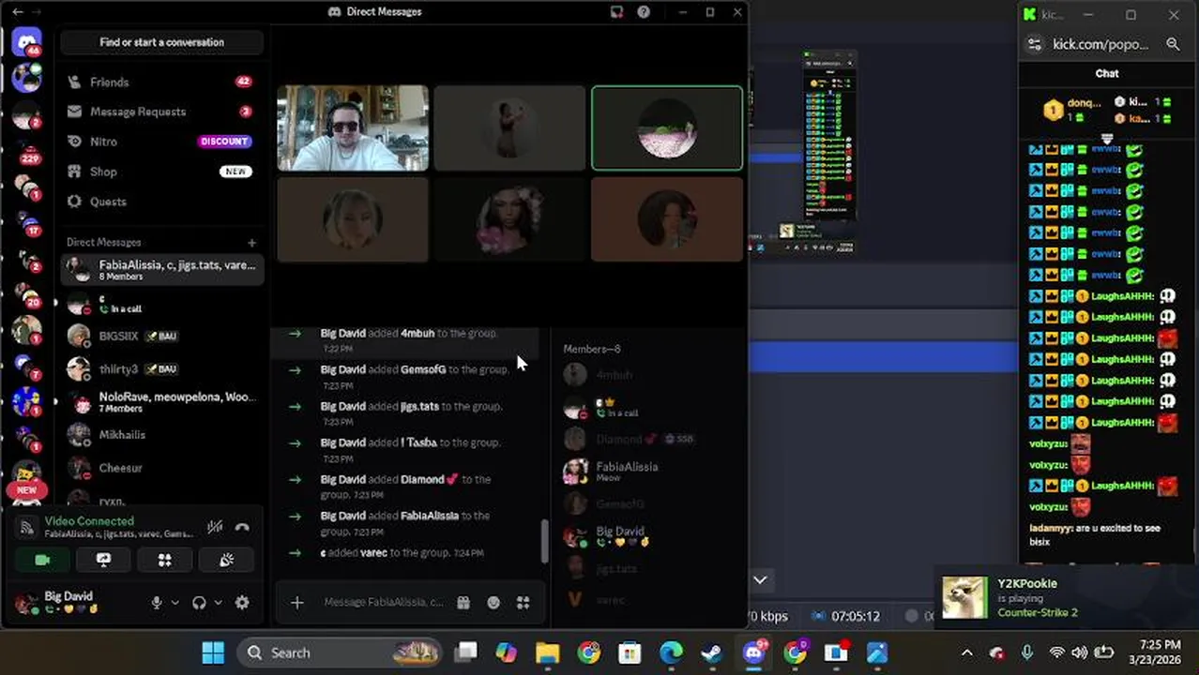Open the Cheesur direct message
Screen dimensions: 1199x675
[161, 468]
